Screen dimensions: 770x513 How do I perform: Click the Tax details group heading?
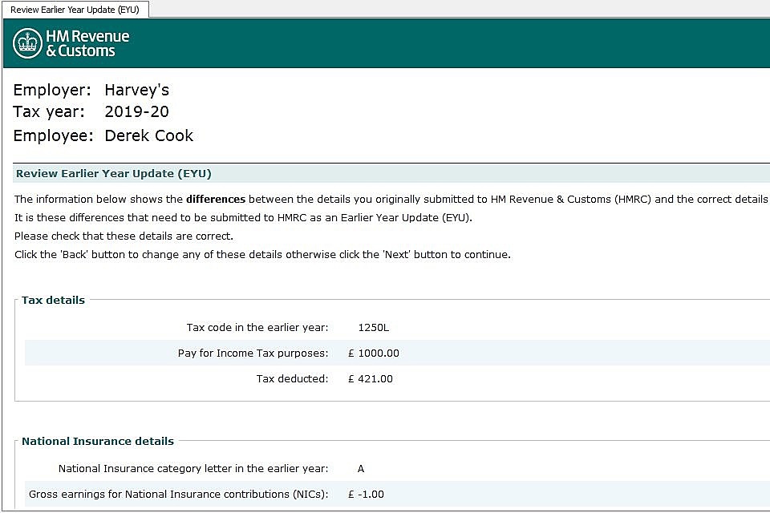click(x=53, y=300)
